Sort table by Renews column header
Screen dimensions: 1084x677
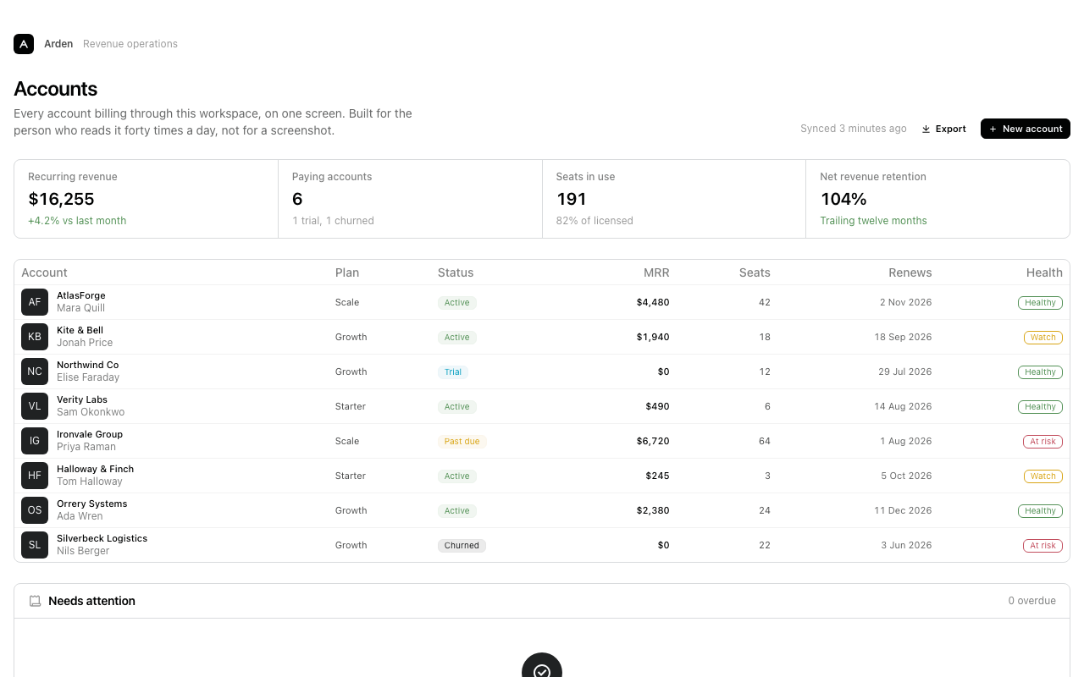[910, 272]
